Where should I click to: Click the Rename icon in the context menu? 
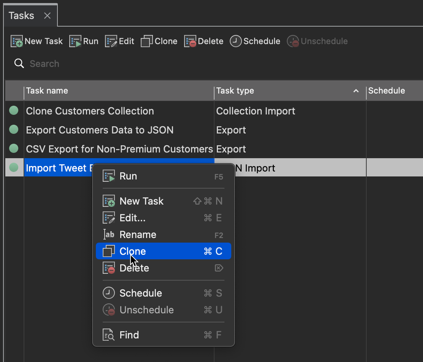[x=108, y=234]
